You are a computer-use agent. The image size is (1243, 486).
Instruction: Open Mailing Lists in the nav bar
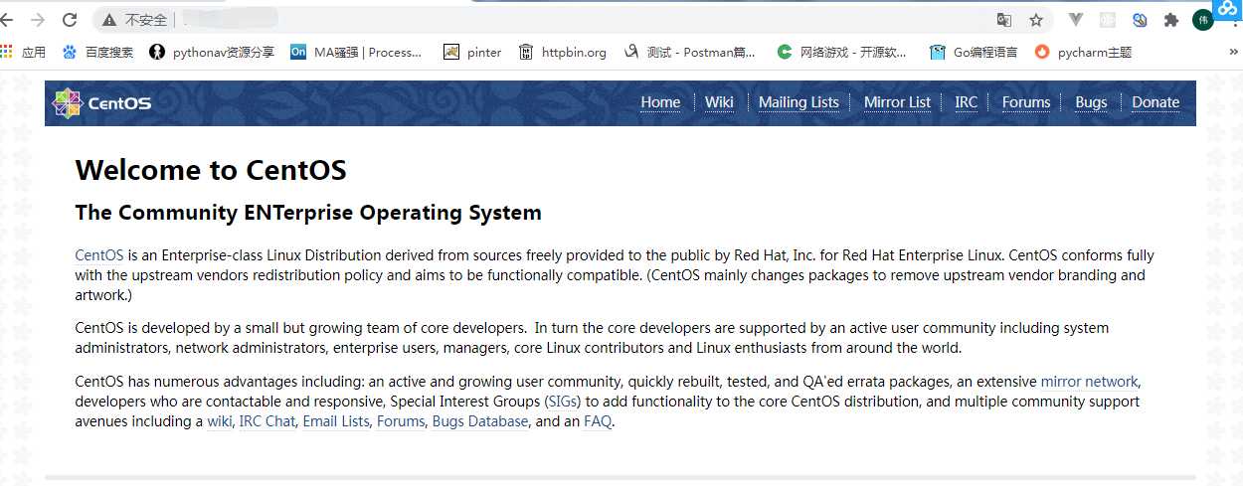(x=799, y=102)
